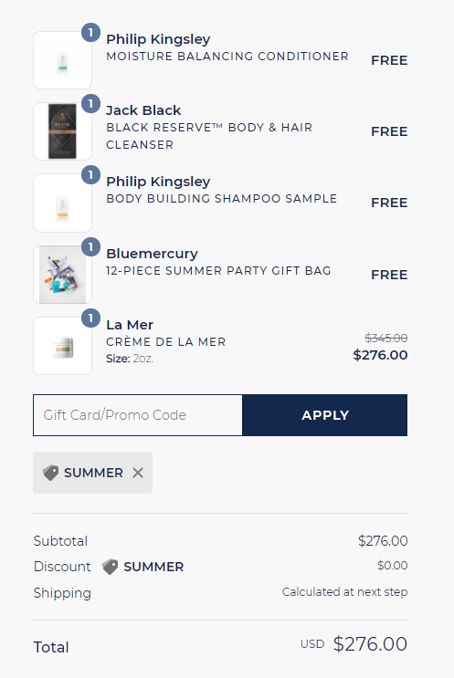Viewport: 454px width, 678px height.
Task: Click the SUMMER tag icon chip
Action: [92, 473]
